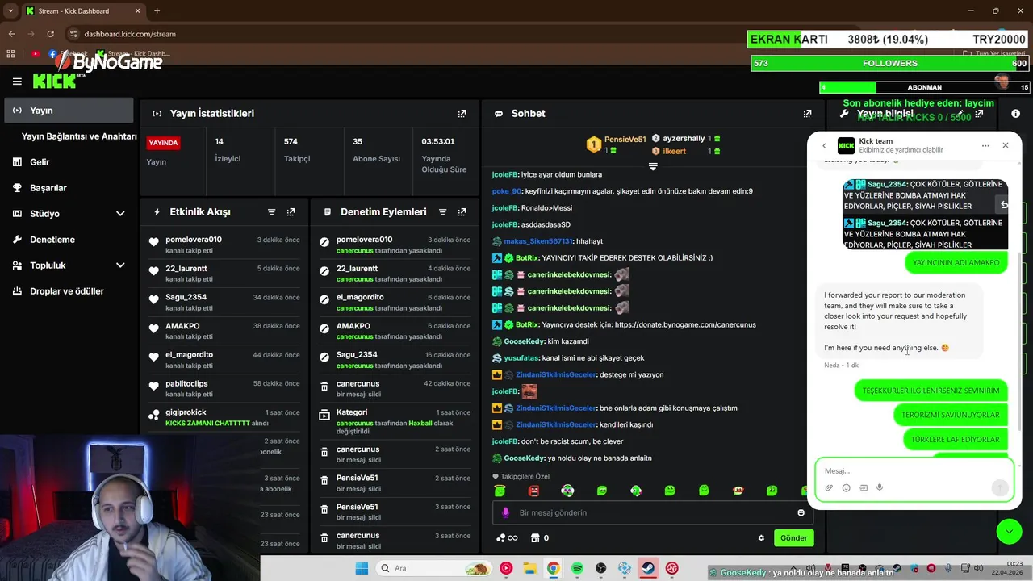Viewport: 1033px width, 581px height.
Task: Click the reply arrow on quoted Sagu_2354 message
Action: click(x=1003, y=205)
